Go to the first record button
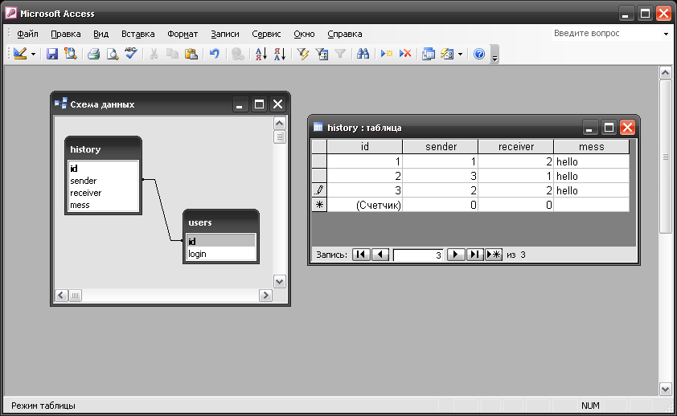Image resolution: width=677 pixels, height=416 pixels. click(361, 255)
